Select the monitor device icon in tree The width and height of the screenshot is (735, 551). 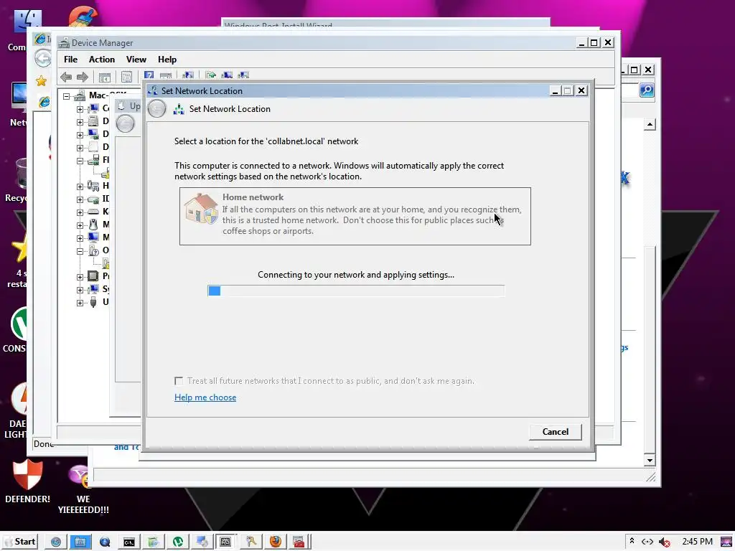tap(93, 237)
